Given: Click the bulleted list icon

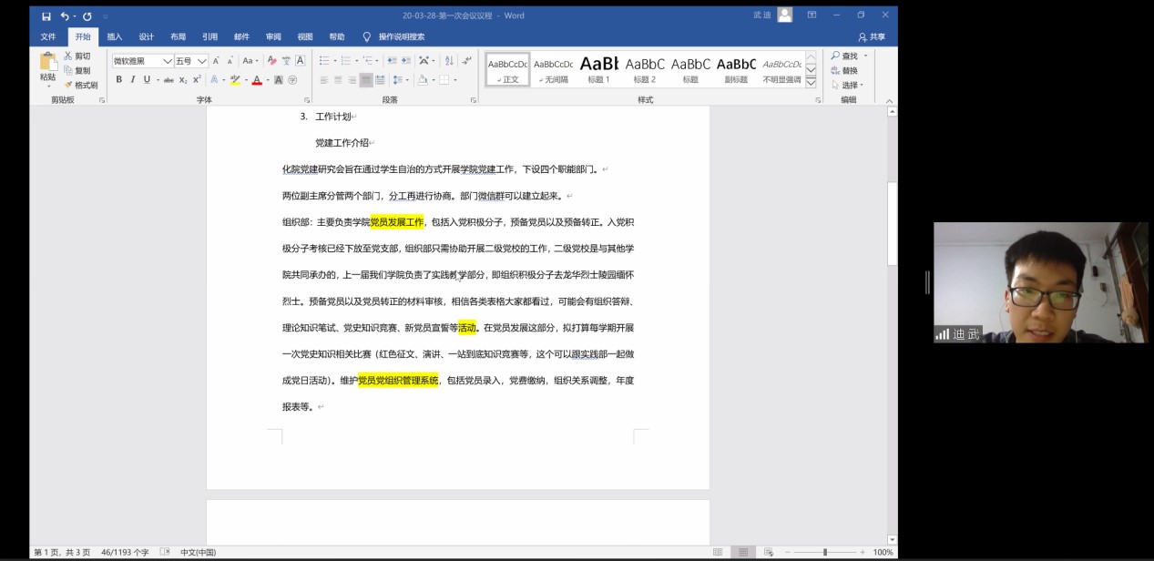Looking at the screenshot, I should pos(323,61).
